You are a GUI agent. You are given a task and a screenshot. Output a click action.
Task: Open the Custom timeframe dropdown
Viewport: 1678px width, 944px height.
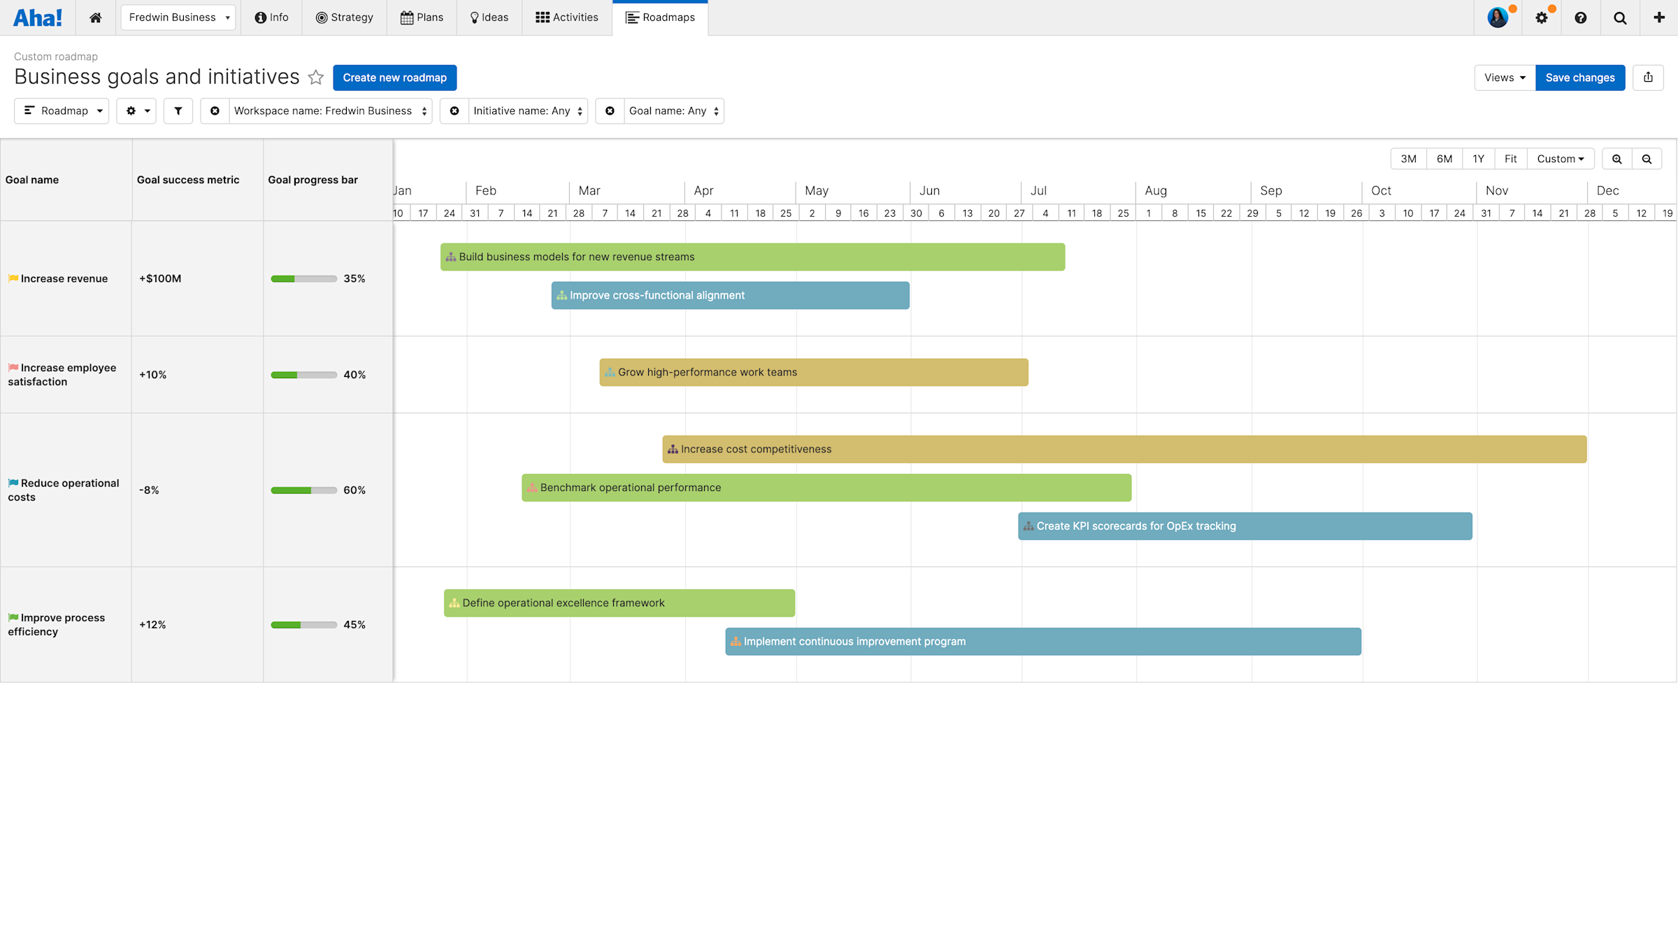pyautogui.click(x=1561, y=159)
